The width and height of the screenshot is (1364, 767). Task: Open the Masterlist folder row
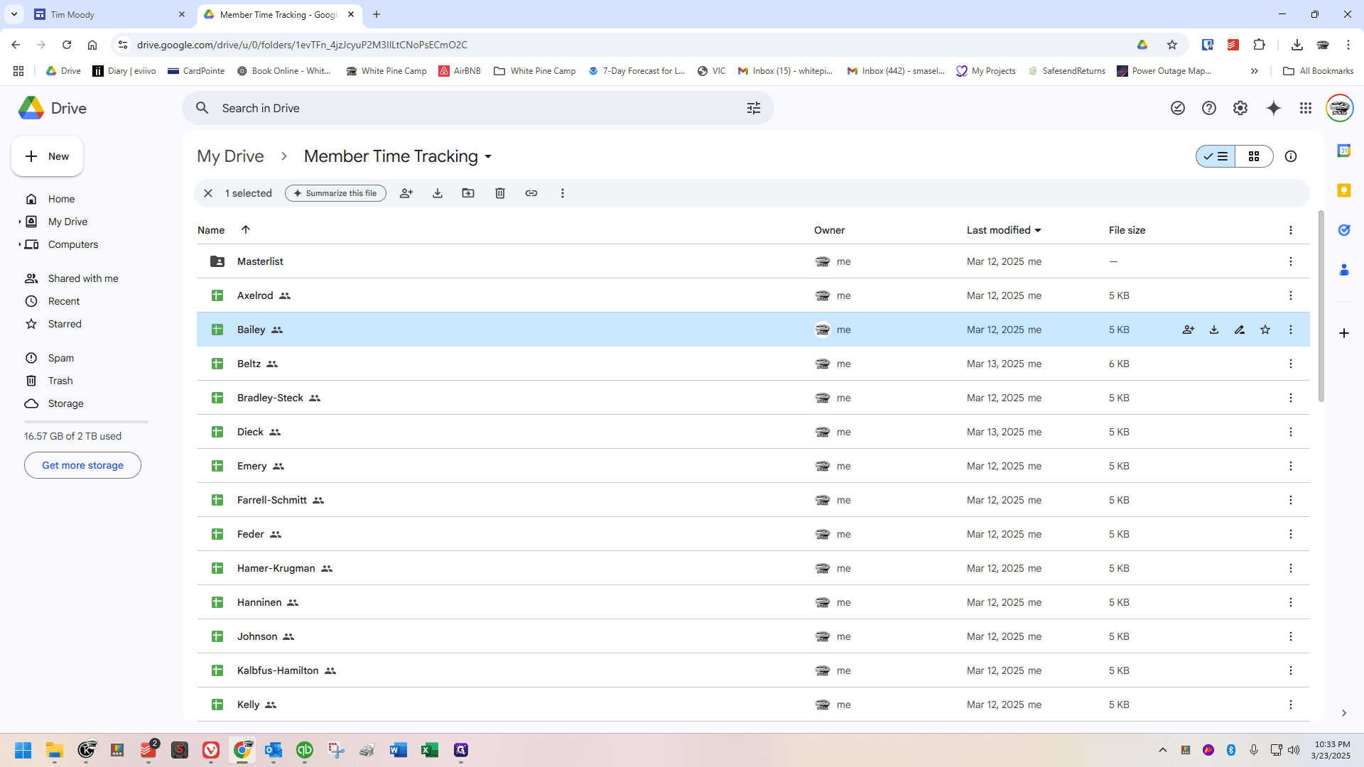[753, 261]
